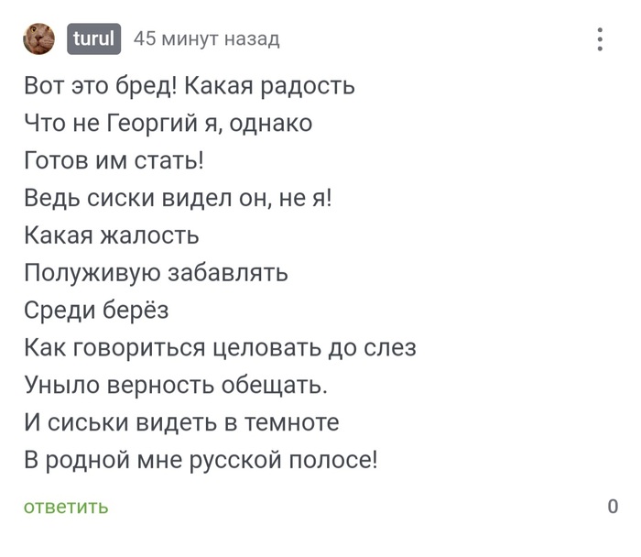
Task: Click the word "радость" in the first line
Action: click(308, 87)
